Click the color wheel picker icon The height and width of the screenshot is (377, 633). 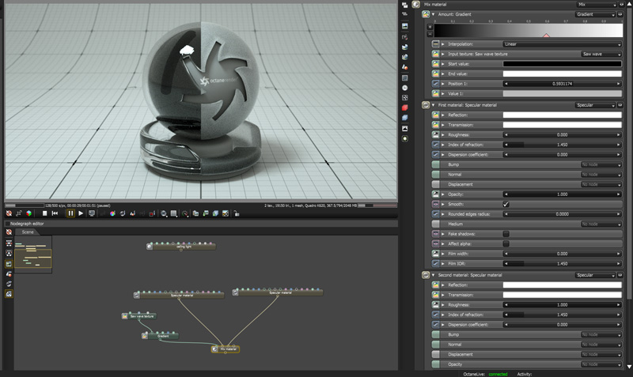point(112,213)
